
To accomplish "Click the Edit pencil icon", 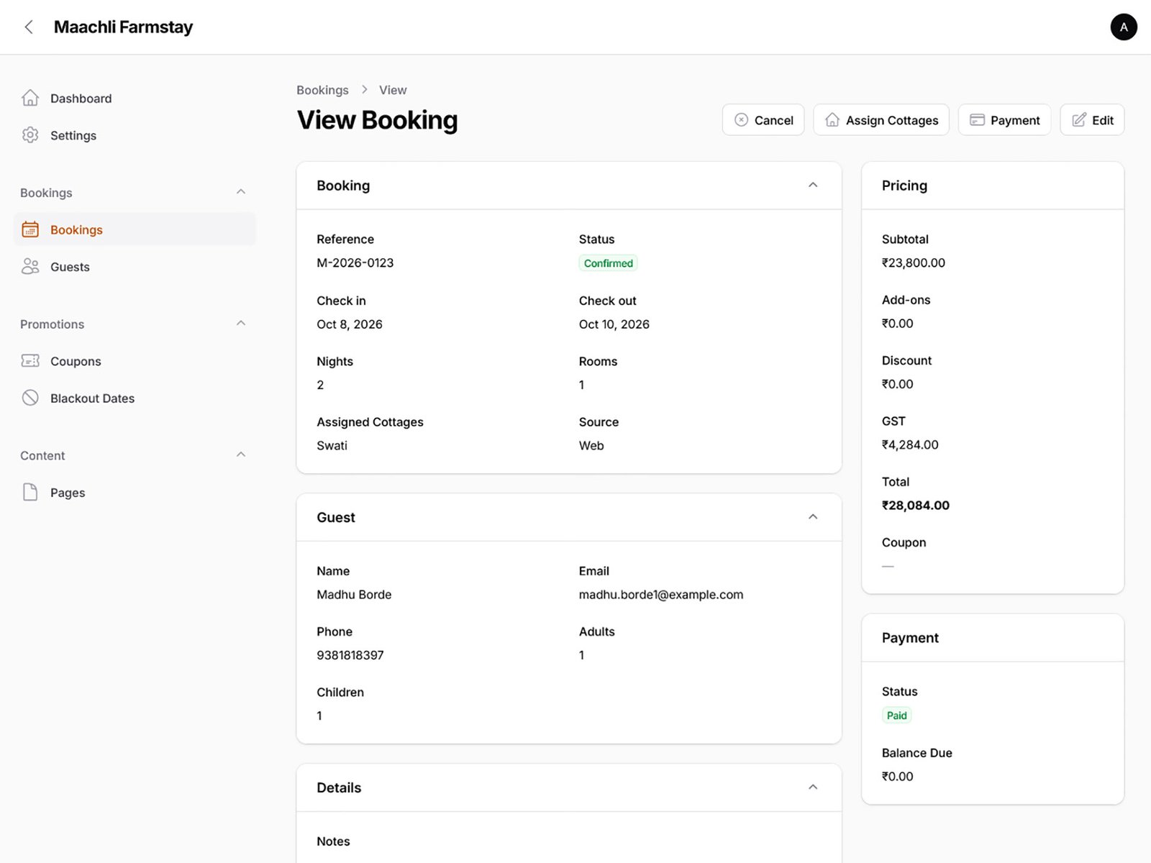I will pyautogui.click(x=1079, y=120).
